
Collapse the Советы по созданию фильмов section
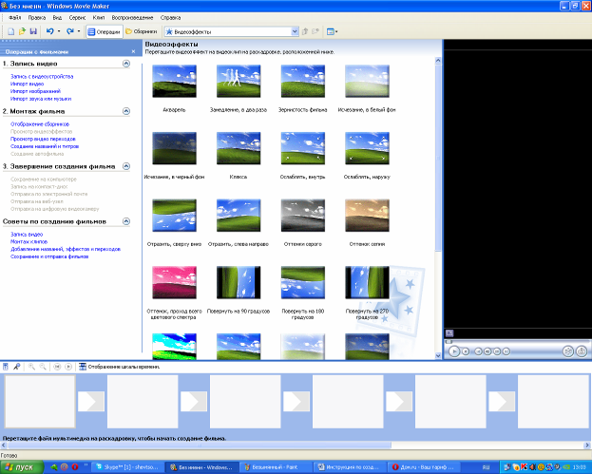(x=126, y=221)
